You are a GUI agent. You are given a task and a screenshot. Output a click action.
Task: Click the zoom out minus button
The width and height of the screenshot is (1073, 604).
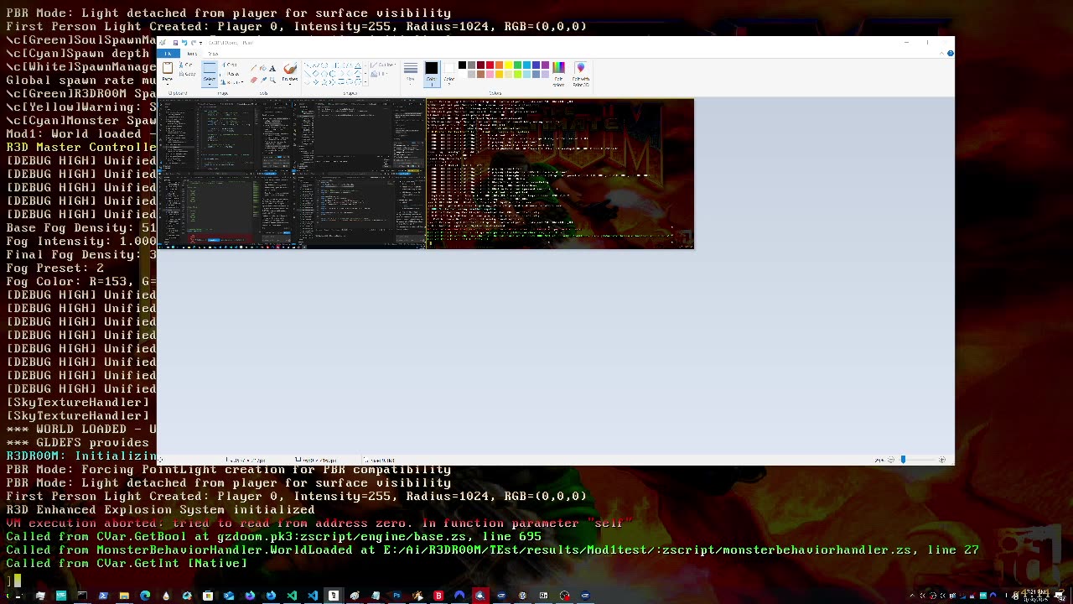[890, 460]
